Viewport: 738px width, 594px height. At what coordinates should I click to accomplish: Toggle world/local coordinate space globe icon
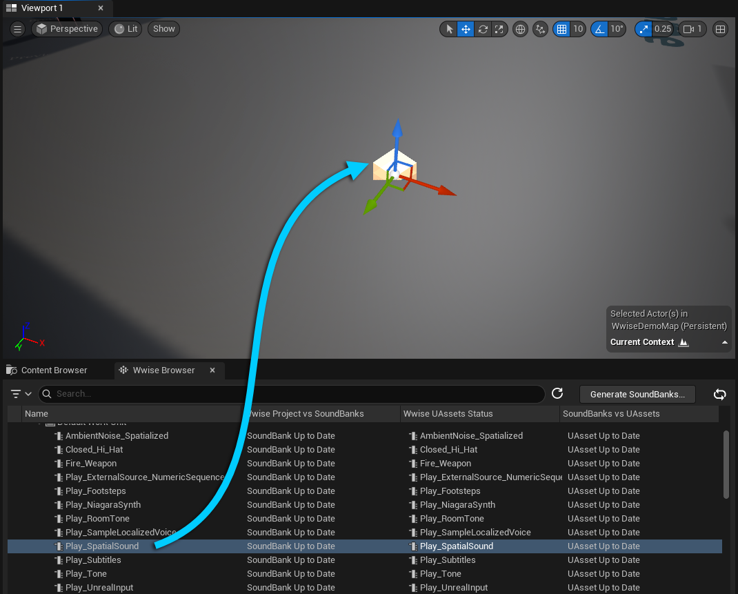point(521,29)
